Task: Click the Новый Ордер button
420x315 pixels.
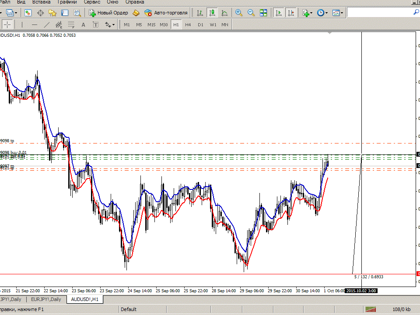Action: (108, 13)
